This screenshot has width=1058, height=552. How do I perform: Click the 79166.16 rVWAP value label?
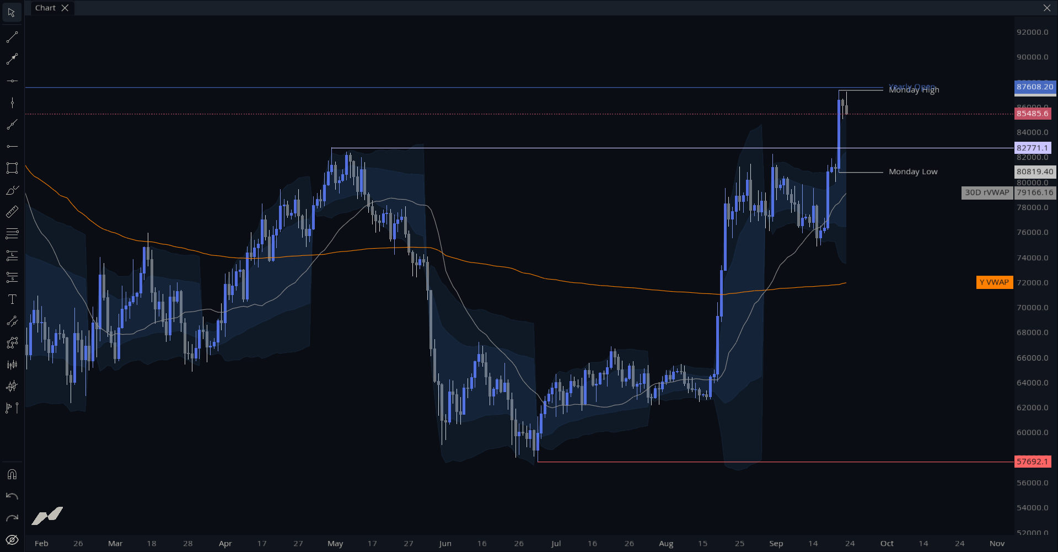click(x=1035, y=192)
